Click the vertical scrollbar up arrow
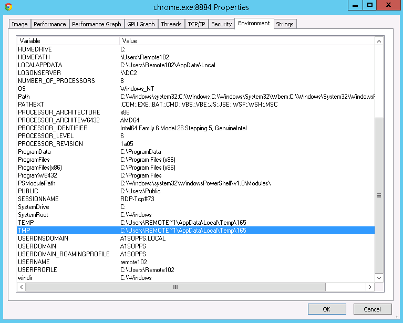Screen dimensions: 403x323 point(379,41)
